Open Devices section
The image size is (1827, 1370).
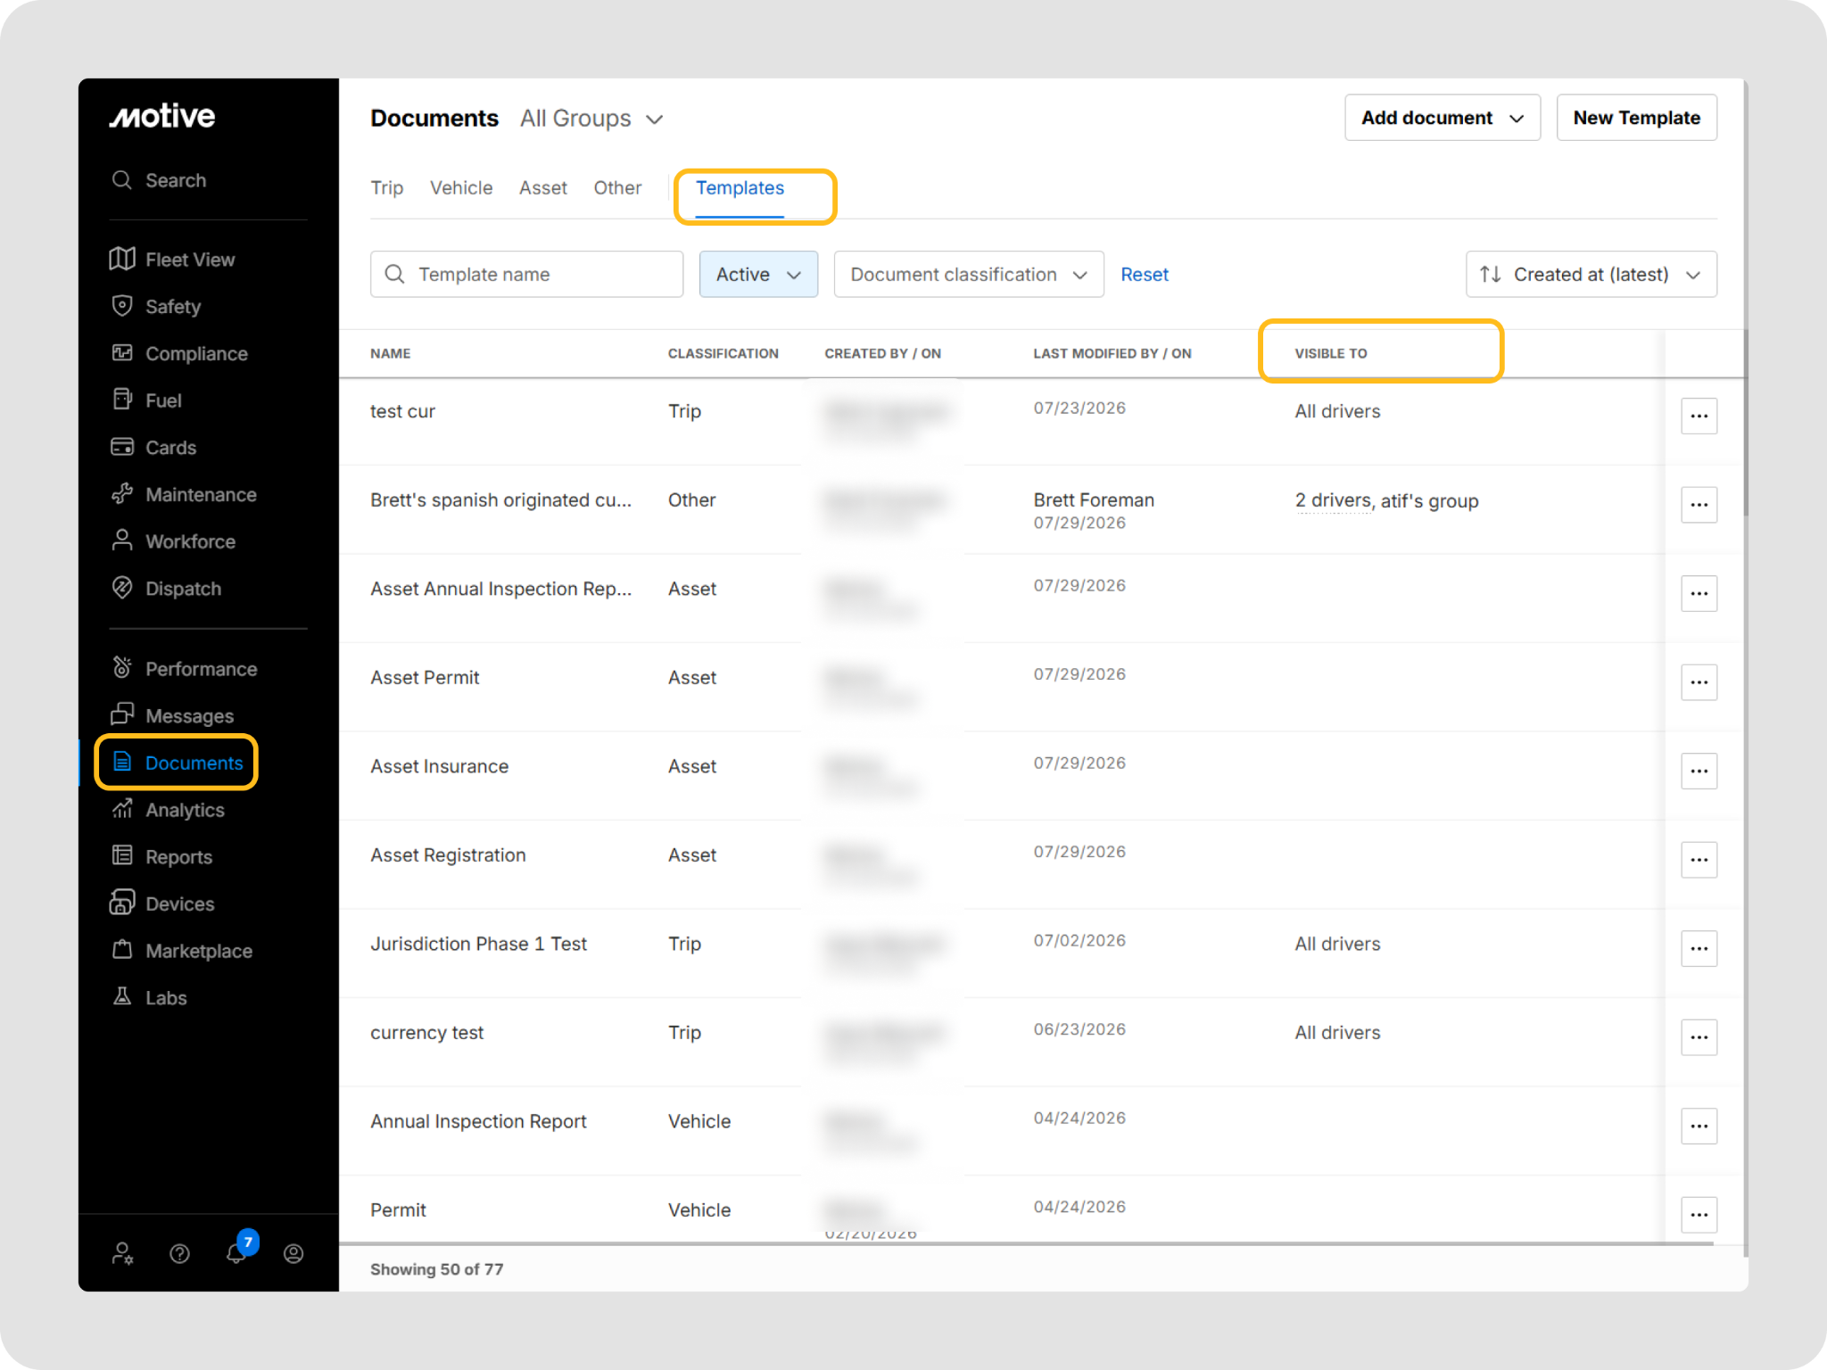162,904
